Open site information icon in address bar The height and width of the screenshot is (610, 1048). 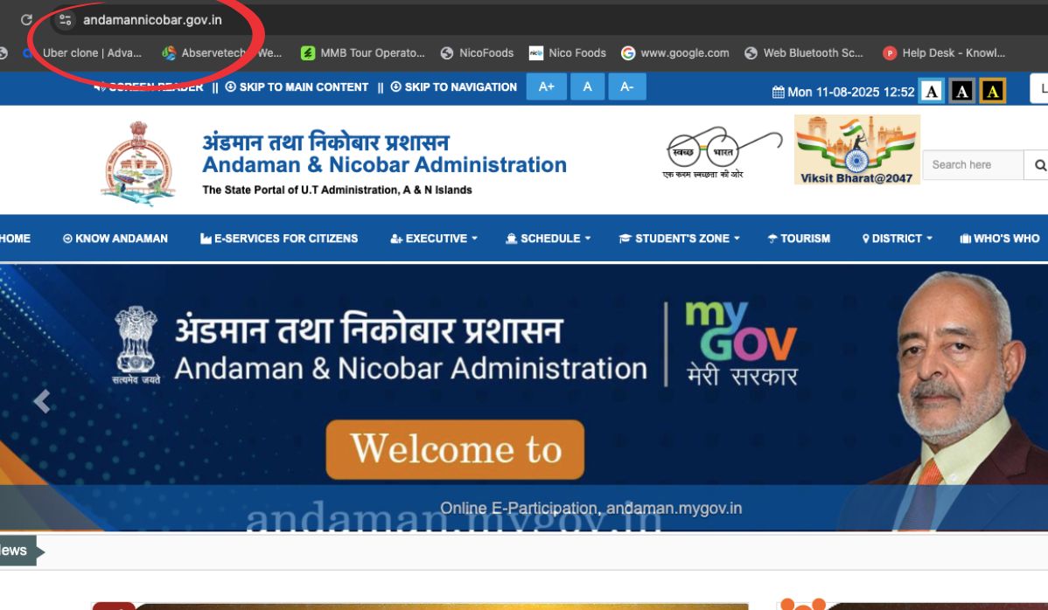65,20
